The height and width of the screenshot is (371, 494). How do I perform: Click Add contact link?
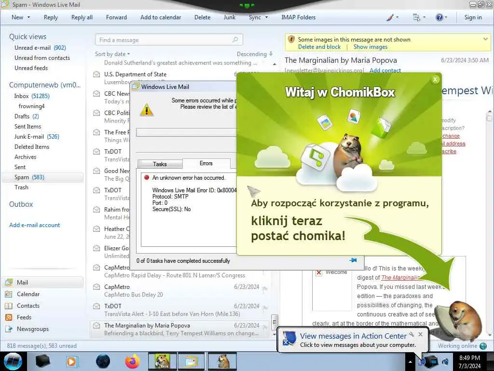pyautogui.click(x=385, y=71)
